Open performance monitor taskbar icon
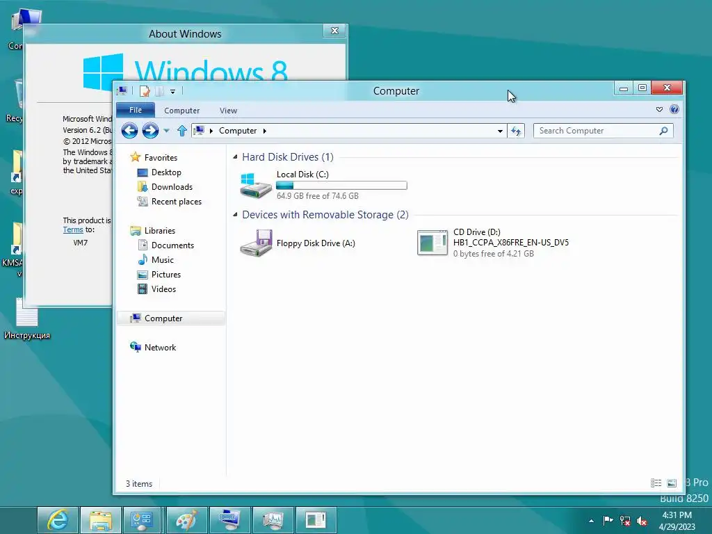The height and width of the screenshot is (534, 712). point(273,520)
